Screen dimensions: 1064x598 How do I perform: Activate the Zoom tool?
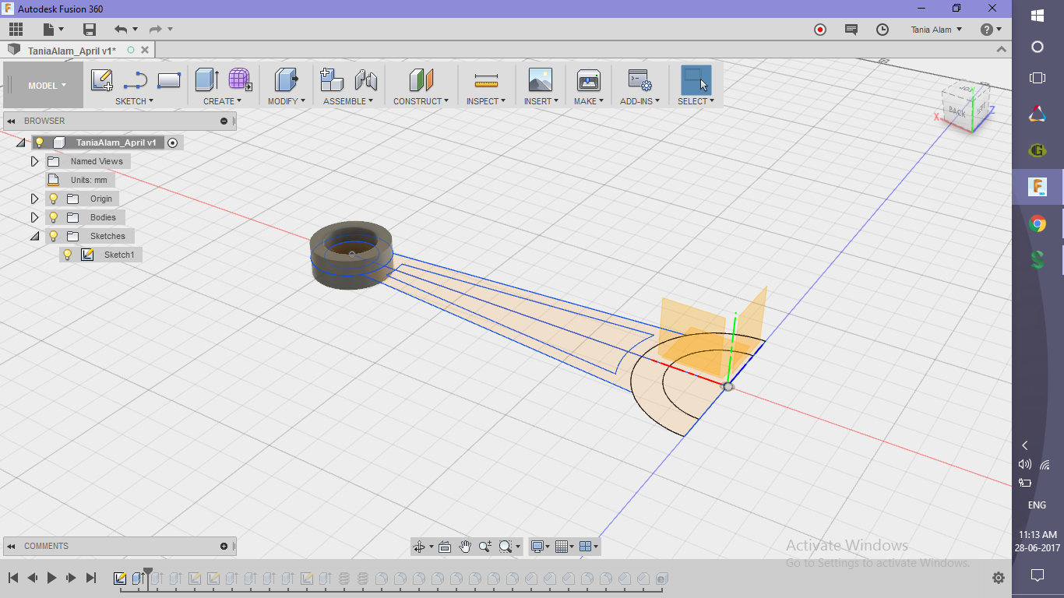click(x=485, y=547)
